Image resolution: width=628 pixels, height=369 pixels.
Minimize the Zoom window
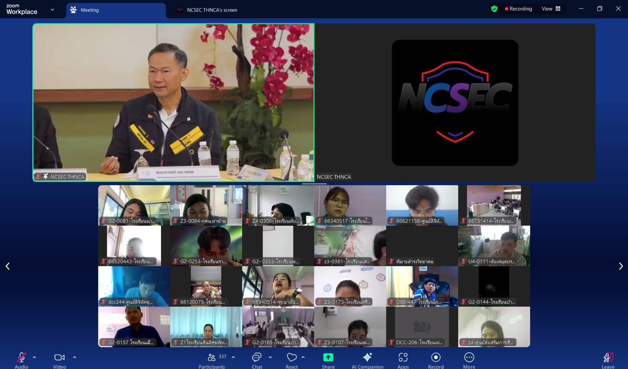[581, 9]
